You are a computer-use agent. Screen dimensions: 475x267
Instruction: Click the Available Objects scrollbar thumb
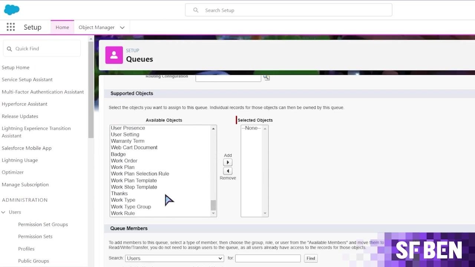(213, 205)
